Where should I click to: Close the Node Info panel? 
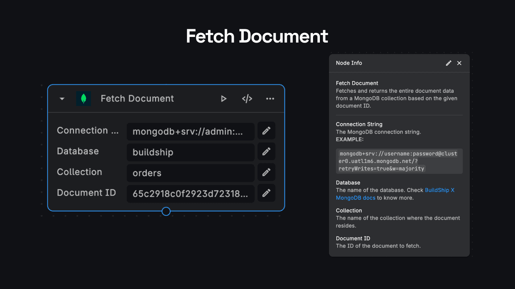[459, 63]
